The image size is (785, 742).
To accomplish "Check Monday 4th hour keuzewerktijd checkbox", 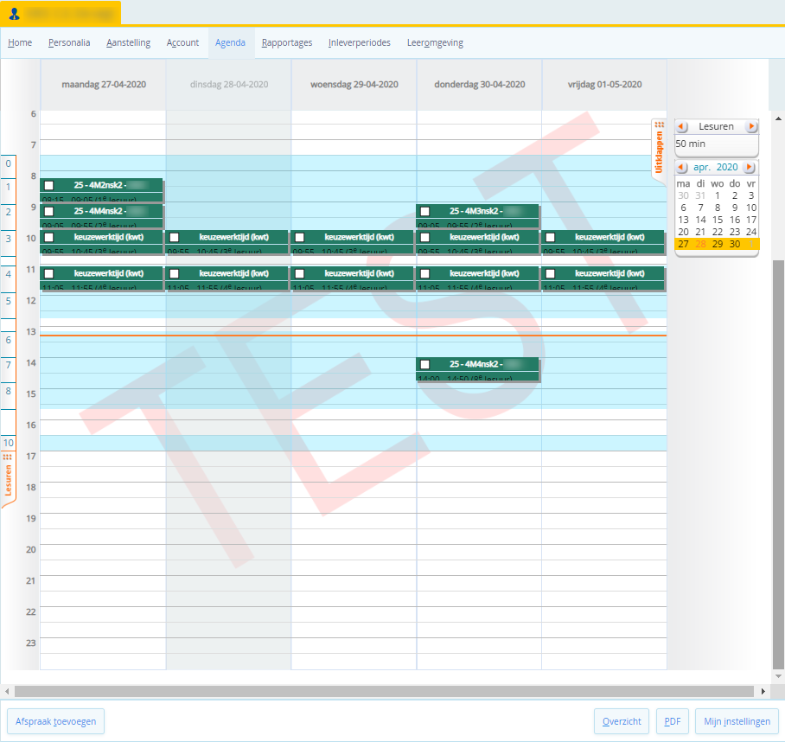I will [x=49, y=274].
